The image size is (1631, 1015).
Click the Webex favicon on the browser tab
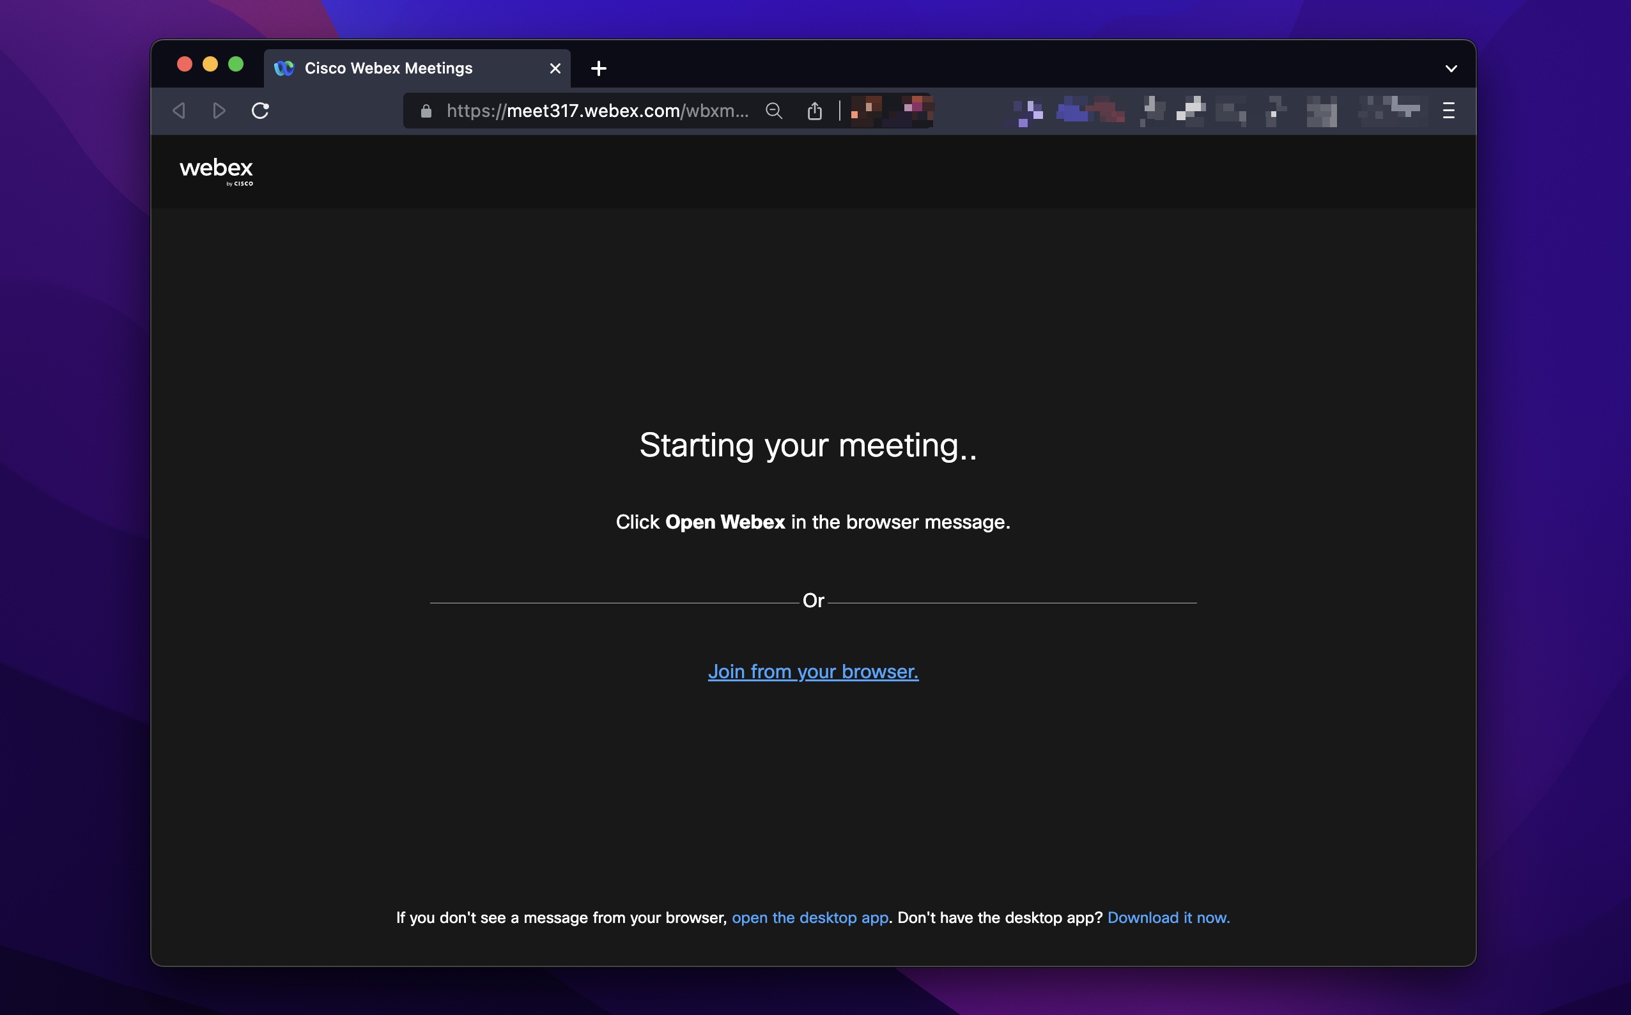[x=284, y=67]
